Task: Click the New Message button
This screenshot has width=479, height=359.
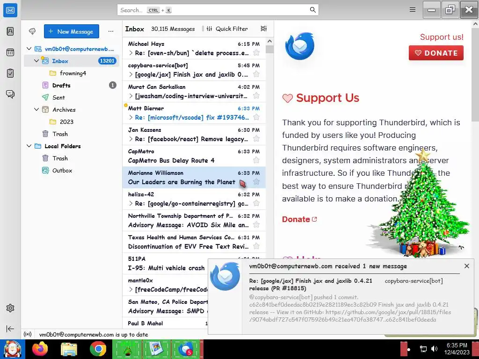Action: click(72, 31)
